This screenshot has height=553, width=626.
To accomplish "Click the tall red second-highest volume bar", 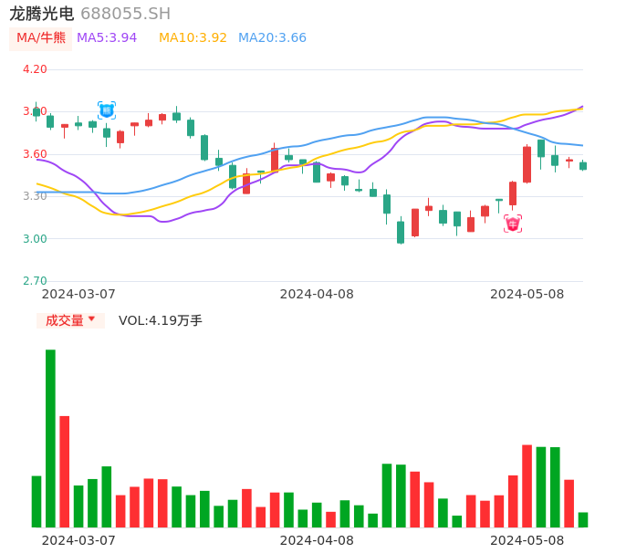I will tap(65, 471).
